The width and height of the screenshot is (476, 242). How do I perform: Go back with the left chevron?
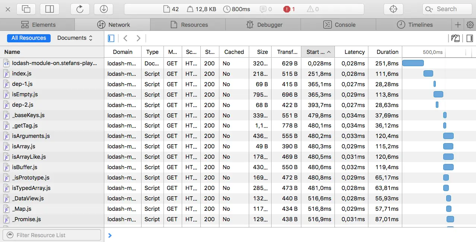coord(126,38)
